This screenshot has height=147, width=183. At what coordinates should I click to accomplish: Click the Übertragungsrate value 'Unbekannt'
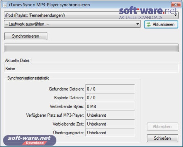pyautogui.click(x=110, y=133)
